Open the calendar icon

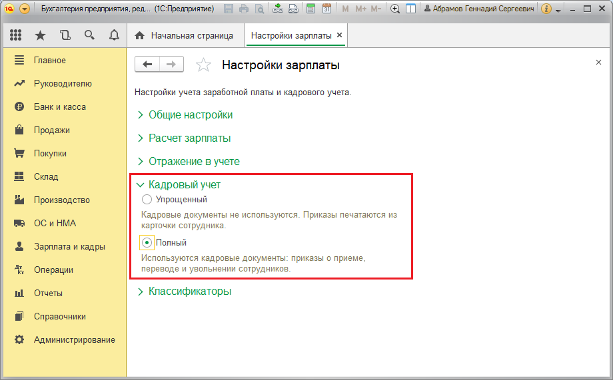pos(327,9)
